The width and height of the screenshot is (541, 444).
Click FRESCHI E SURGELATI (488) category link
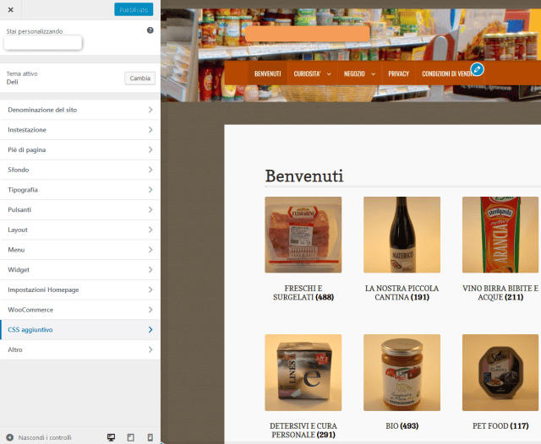(303, 292)
